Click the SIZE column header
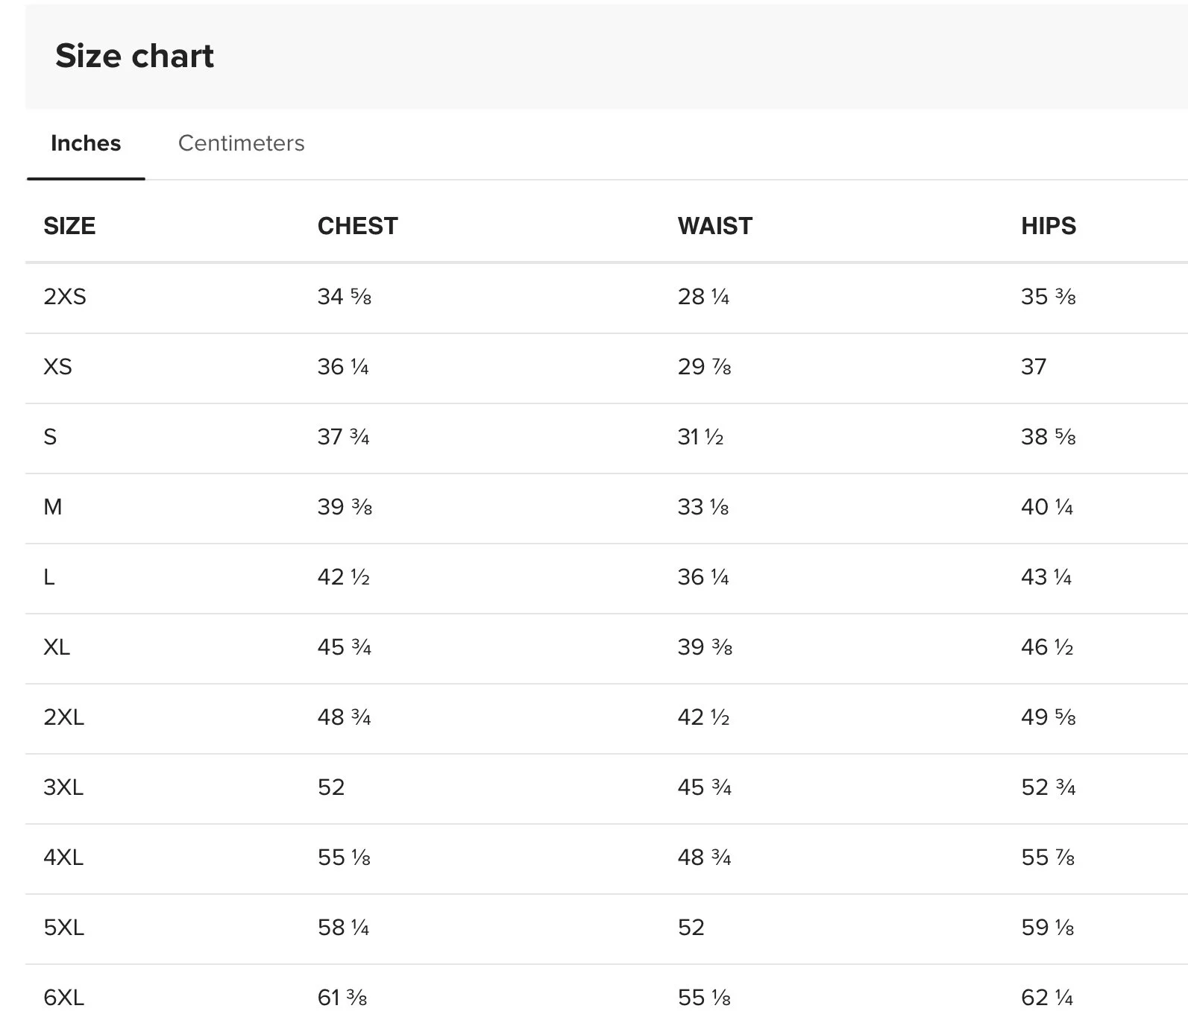This screenshot has width=1188, height=1029. [x=69, y=226]
